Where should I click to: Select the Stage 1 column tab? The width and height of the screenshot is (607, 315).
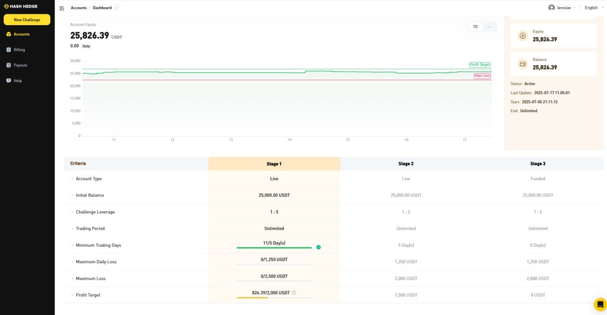[x=274, y=164]
